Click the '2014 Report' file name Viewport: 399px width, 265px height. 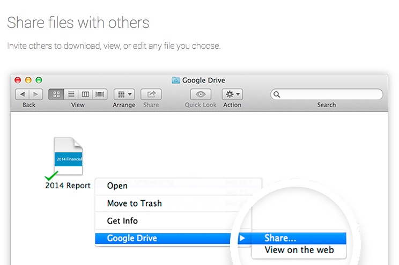pyautogui.click(x=68, y=185)
